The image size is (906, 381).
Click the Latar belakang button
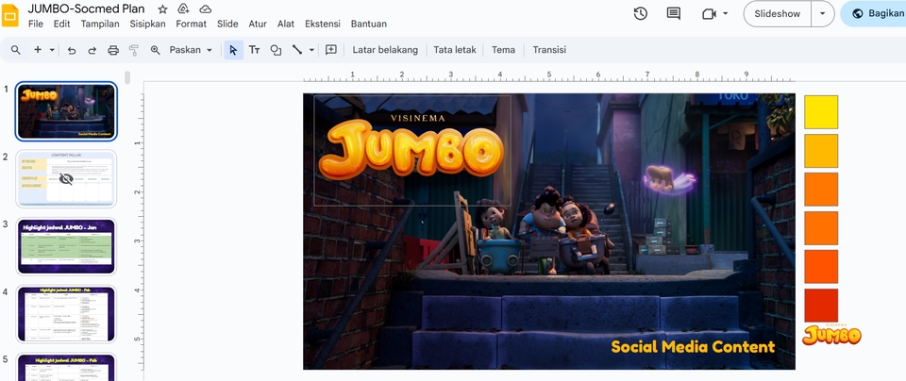click(385, 50)
